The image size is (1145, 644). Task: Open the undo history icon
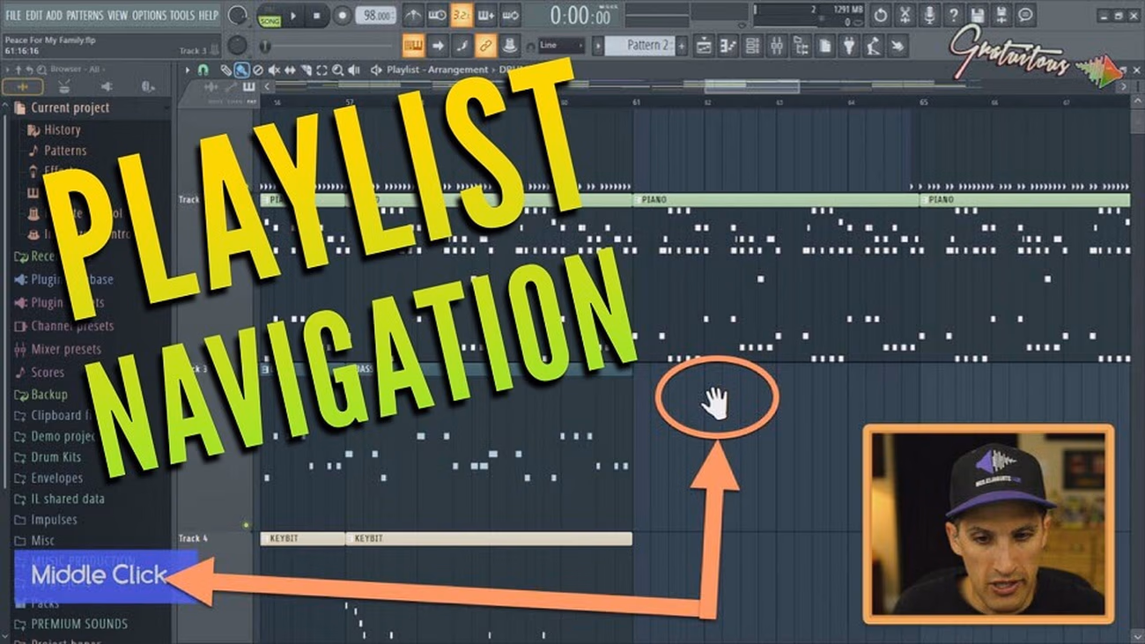click(880, 15)
